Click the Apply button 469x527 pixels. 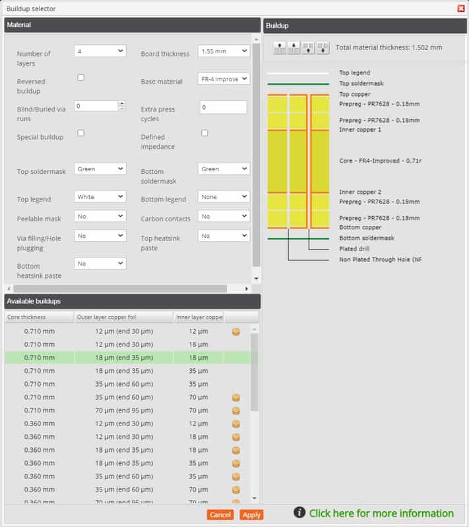(x=252, y=514)
